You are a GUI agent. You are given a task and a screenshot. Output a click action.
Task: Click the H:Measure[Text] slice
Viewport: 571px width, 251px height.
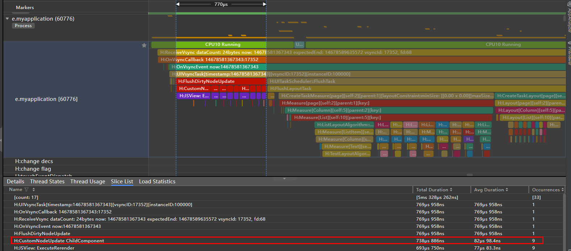(x=347, y=146)
